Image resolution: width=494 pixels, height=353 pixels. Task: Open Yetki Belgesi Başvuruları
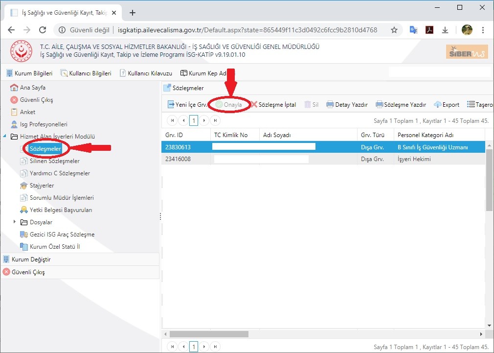pos(56,210)
